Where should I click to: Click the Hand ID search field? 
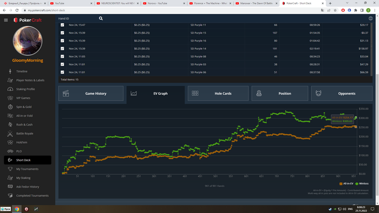click(77, 18)
